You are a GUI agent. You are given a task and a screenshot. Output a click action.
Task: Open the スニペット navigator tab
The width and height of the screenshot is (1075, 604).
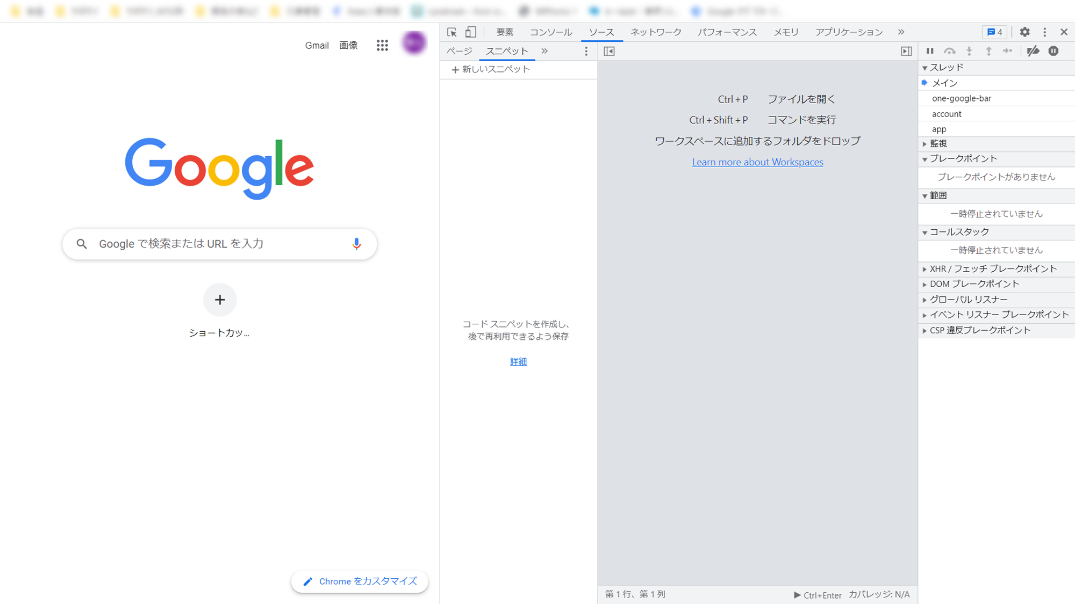[507, 51]
